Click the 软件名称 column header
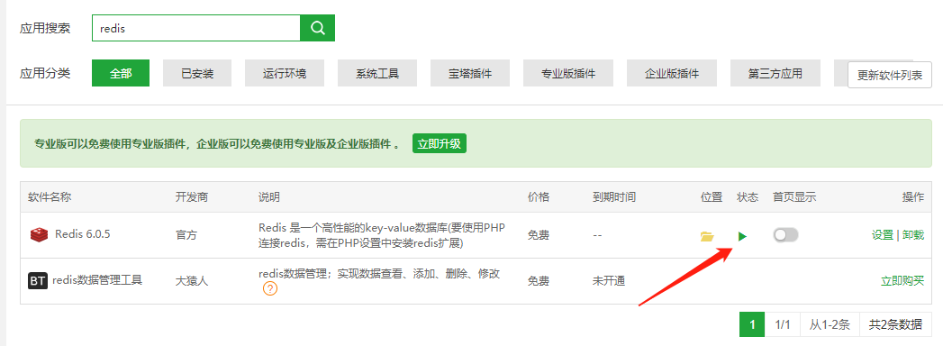The width and height of the screenshot is (943, 346). tap(50, 196)
